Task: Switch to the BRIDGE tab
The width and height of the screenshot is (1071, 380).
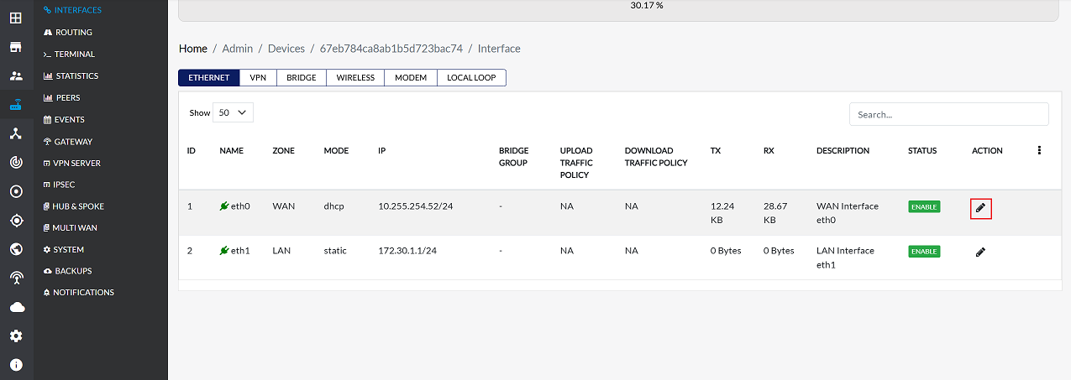Action: tap(302, 77)
